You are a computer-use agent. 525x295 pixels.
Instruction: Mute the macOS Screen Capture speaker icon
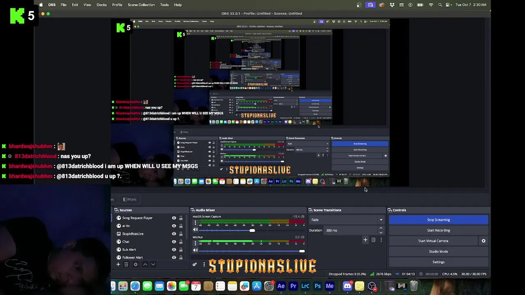click(x=195, y=230)
